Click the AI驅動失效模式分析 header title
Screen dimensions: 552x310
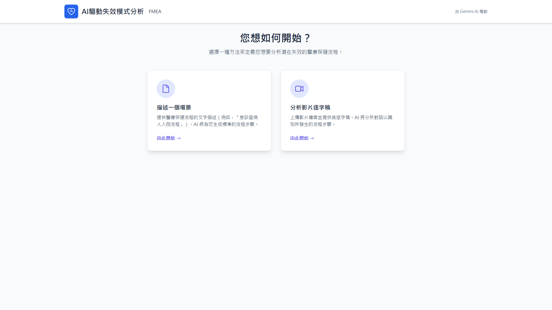coord(112,11)
